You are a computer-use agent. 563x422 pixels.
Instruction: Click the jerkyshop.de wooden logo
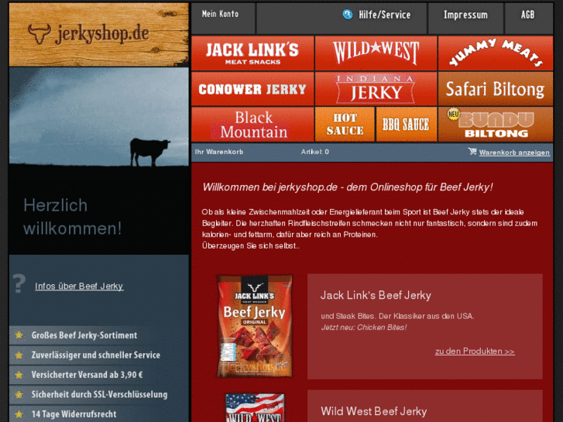point(99,35)
